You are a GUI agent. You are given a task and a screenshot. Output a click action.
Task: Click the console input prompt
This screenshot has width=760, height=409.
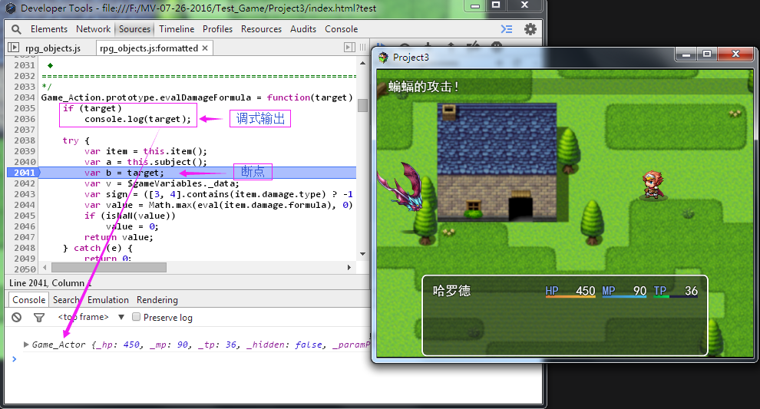coord(190,359)
